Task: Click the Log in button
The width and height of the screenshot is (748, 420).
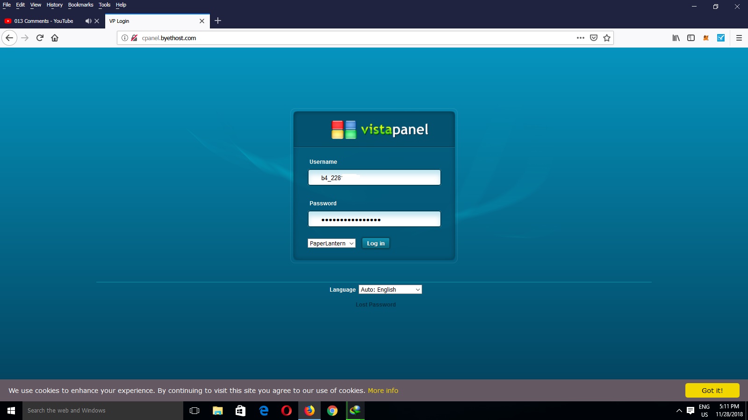Action: tap(376, 243)
